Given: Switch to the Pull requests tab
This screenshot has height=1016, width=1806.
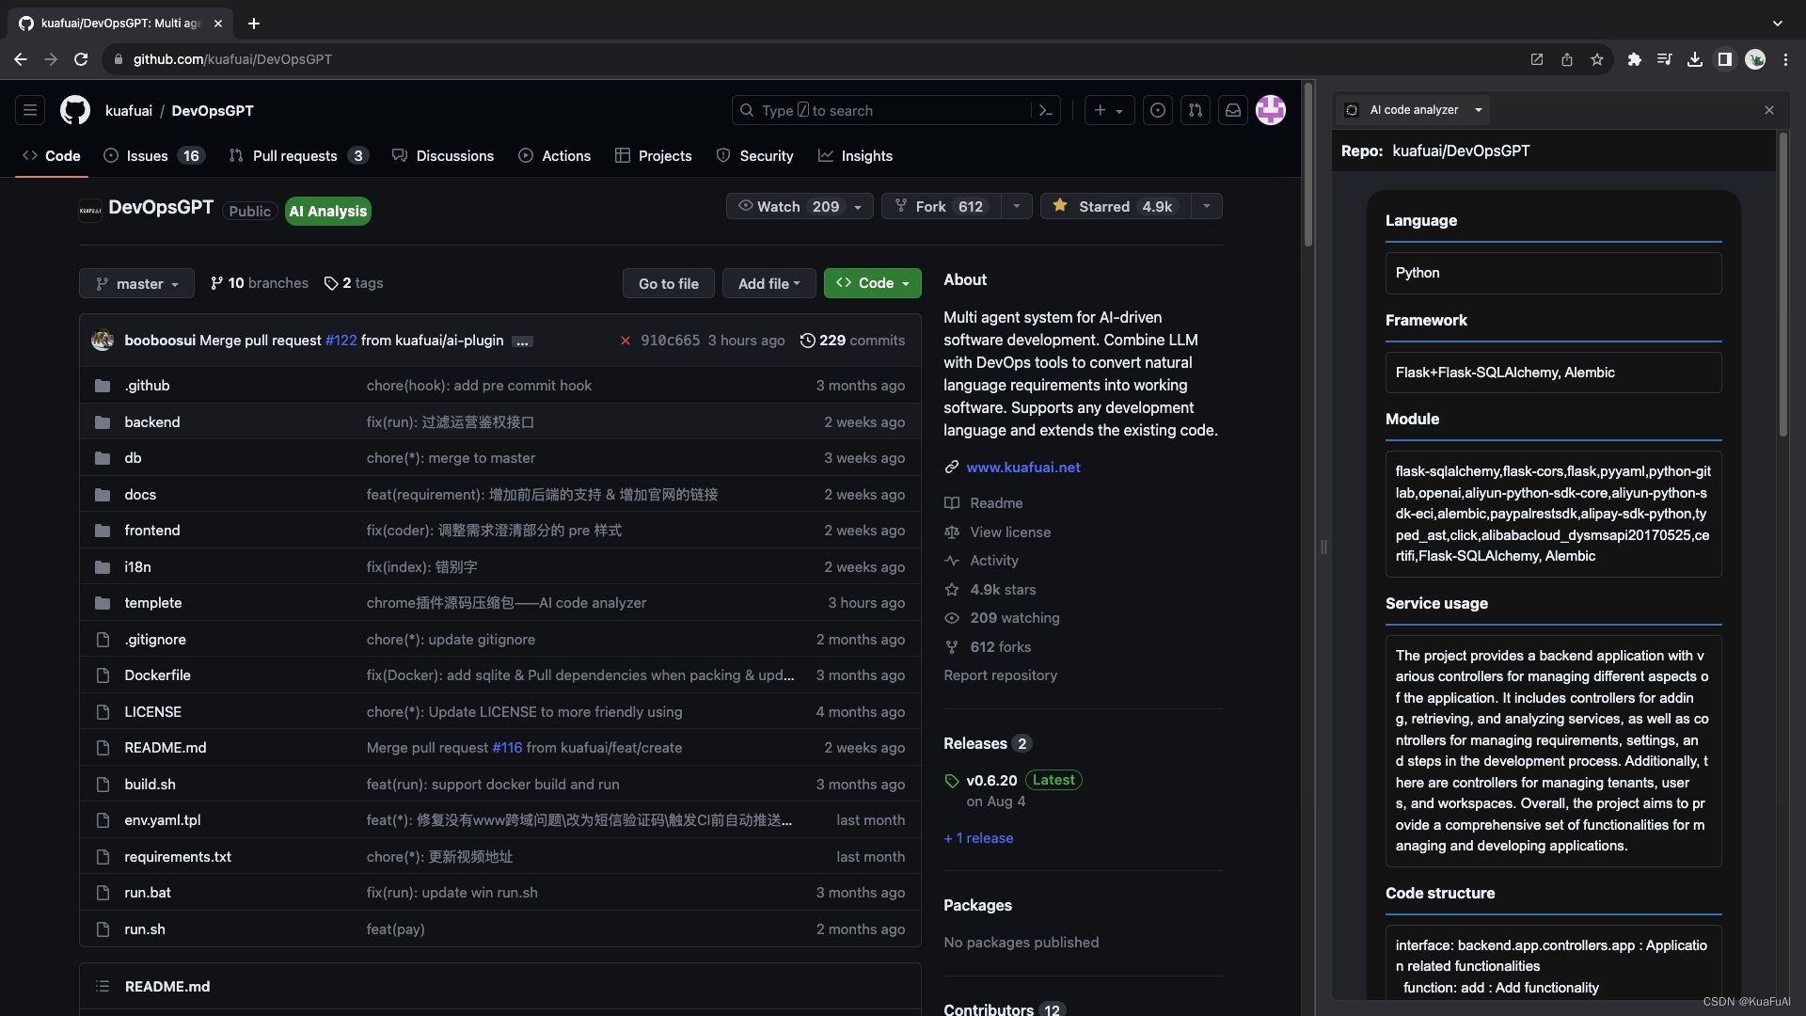Looking at the screenshot, I should (294, 156).
